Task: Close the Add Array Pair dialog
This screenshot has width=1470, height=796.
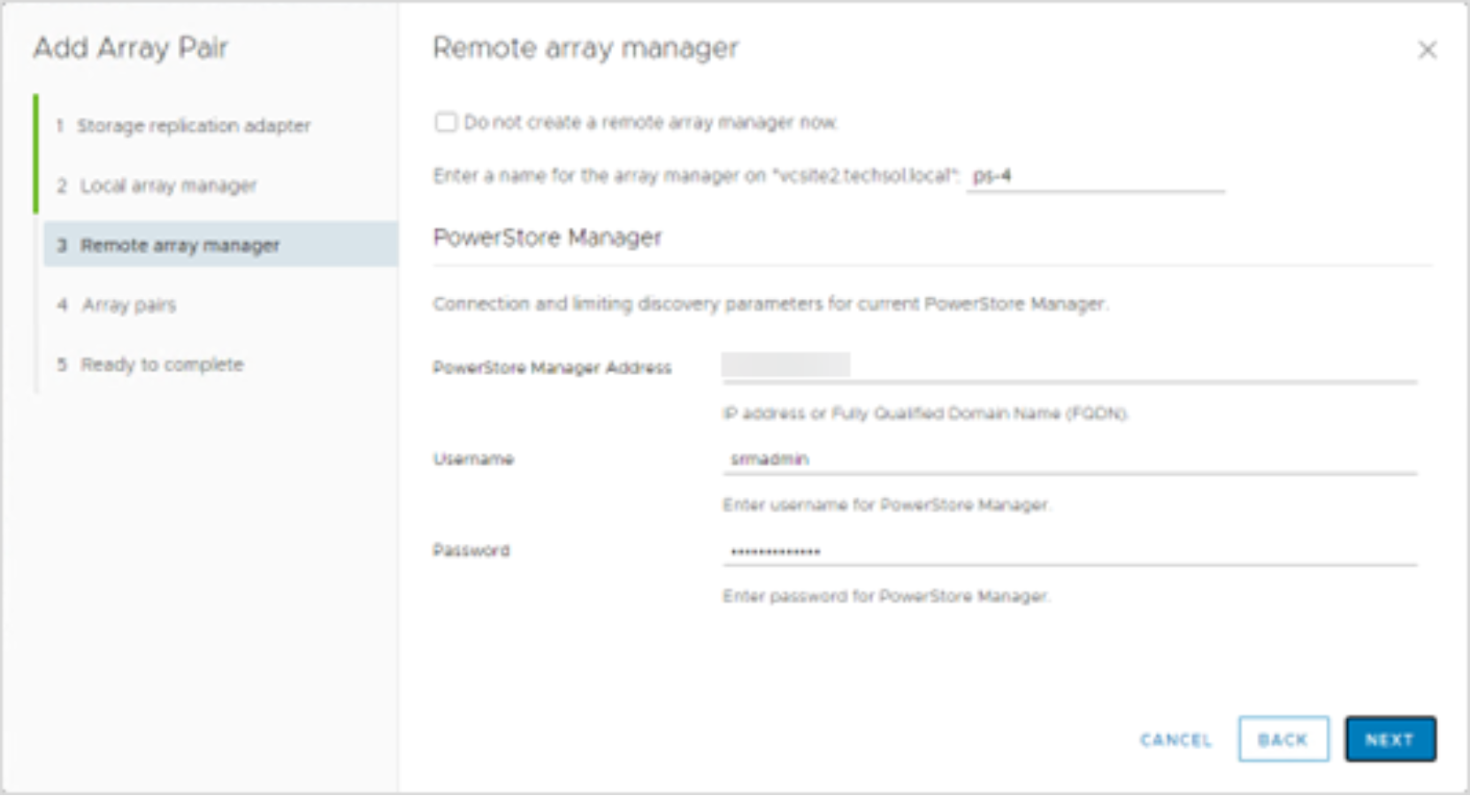Action: pyautogui.click(x=1427, y=50)
